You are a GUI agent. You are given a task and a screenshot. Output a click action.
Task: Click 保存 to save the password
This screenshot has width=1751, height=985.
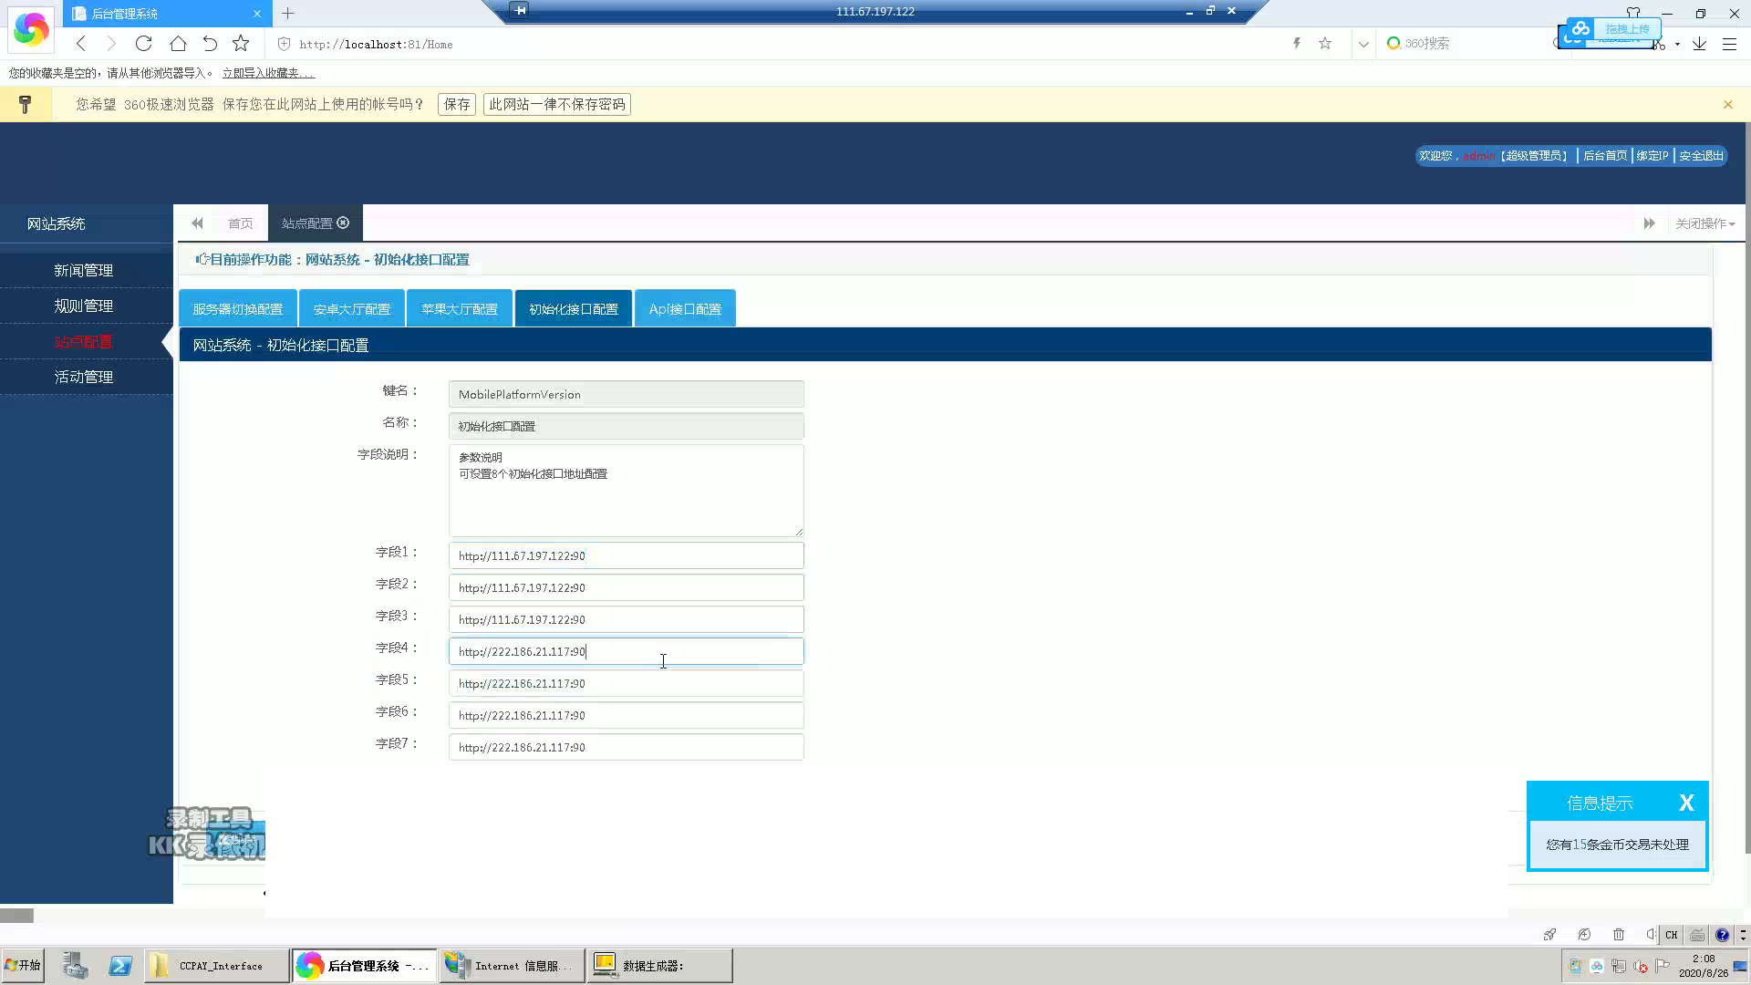coord(457,105)
